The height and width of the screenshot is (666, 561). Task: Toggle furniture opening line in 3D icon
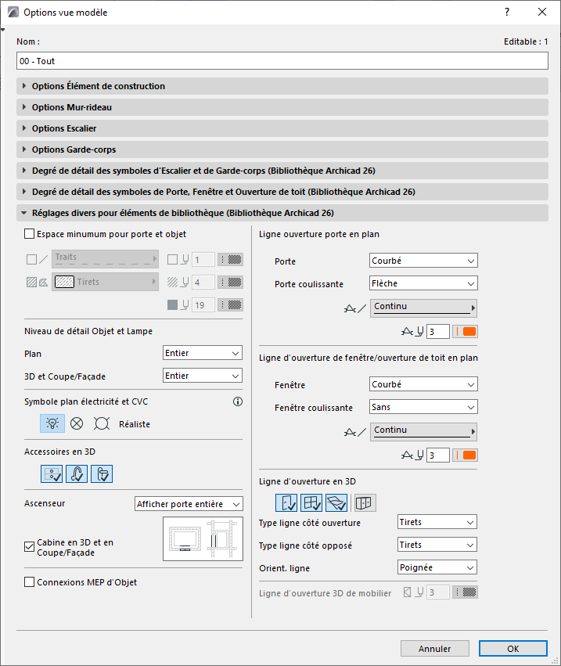364,503
